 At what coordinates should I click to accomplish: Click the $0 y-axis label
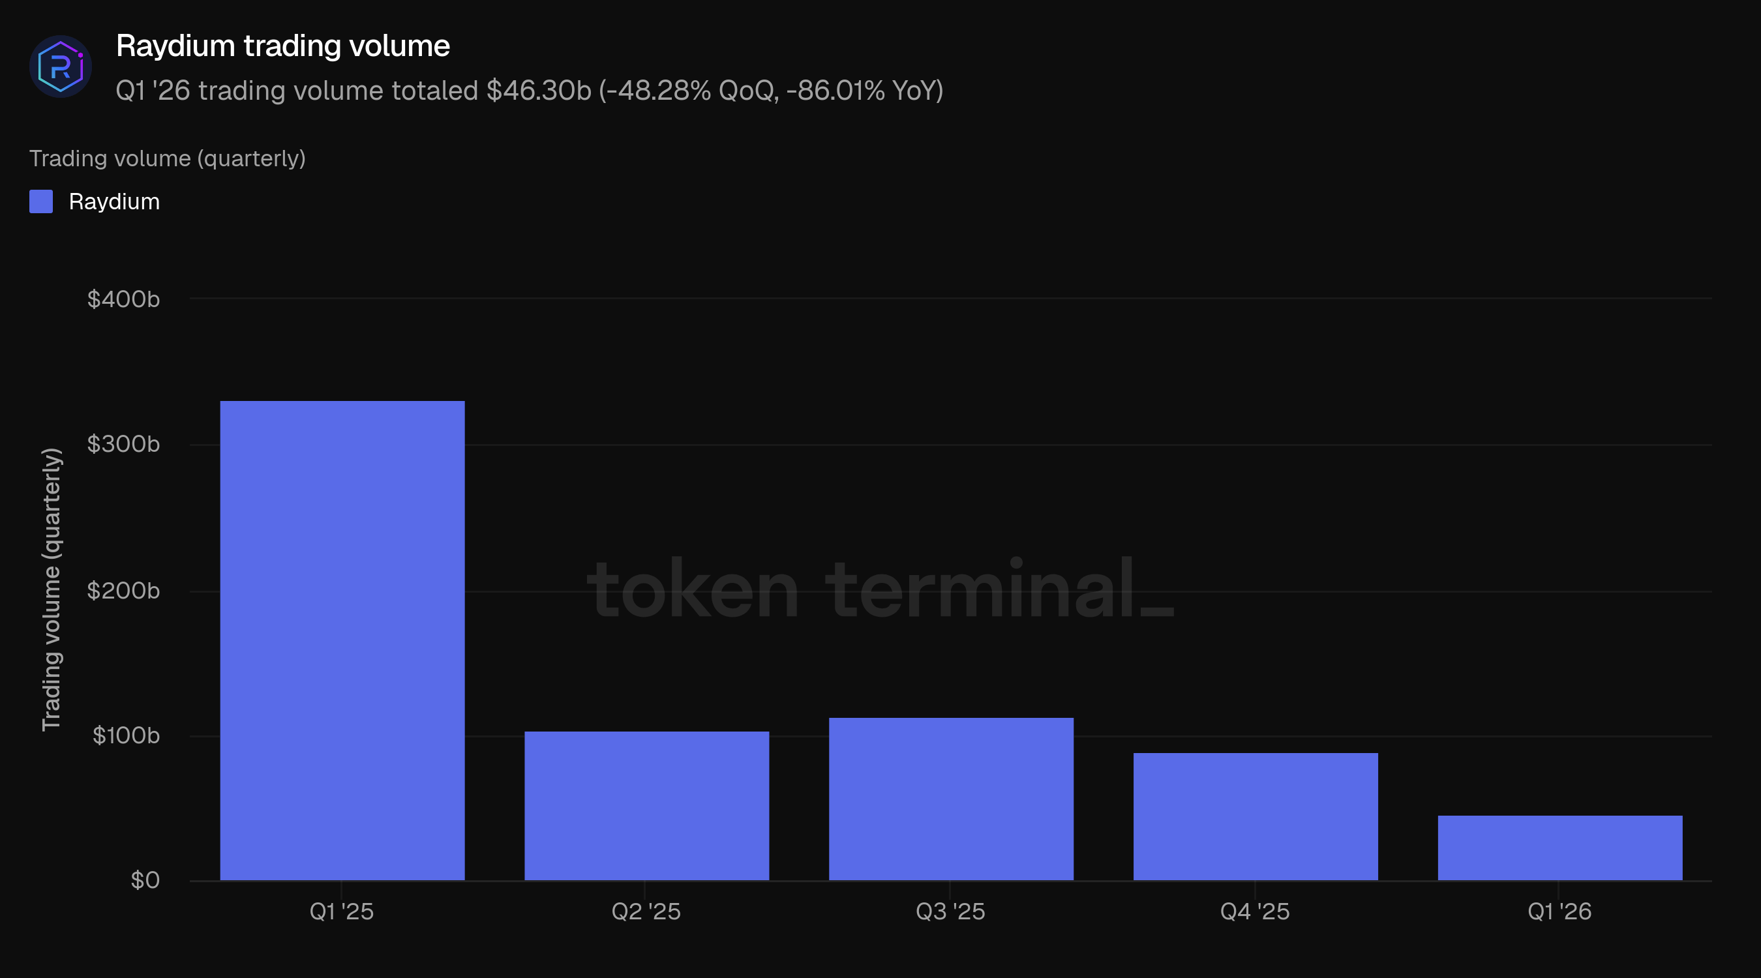[145, 880]
